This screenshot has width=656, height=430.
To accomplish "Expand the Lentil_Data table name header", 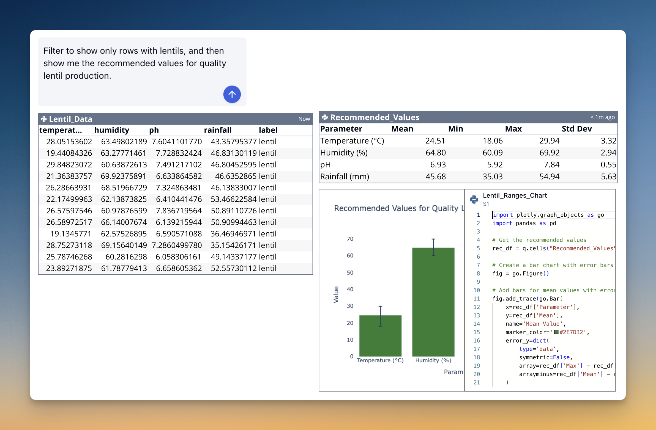I will [x=70, y=119].
